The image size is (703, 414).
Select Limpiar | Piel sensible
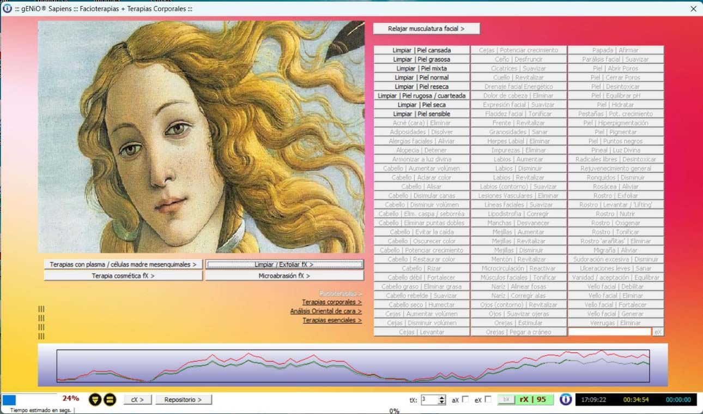pyautogui.click(x=422, y=114)
